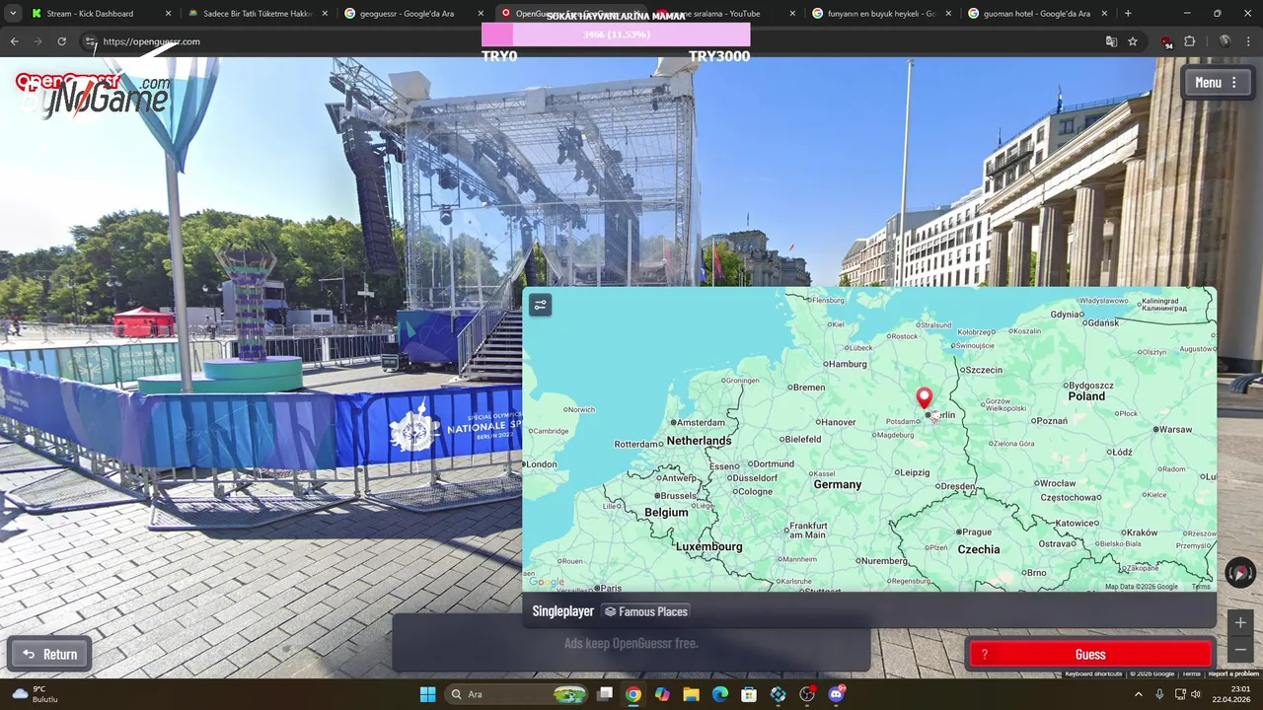
Task: Click Poland label on the map
Action: click(1086, 396)
